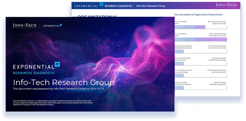The image size is (246, 121).
Task: Click the 'More value than any other projects' label
Action: [x=217, y=22]
